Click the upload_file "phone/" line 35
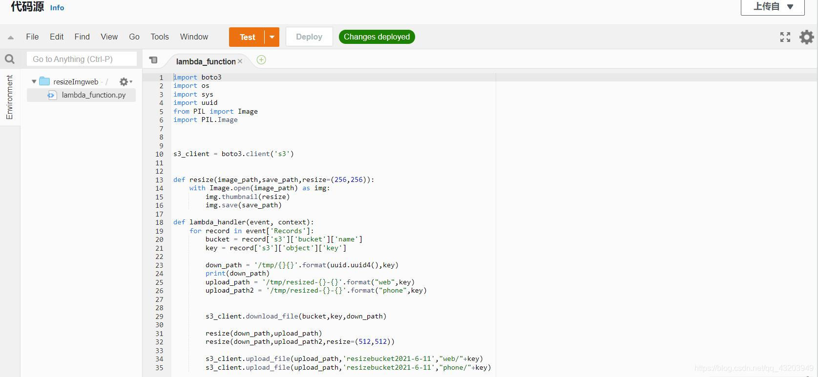Screen dimensions: 818x377 (348, 367)
